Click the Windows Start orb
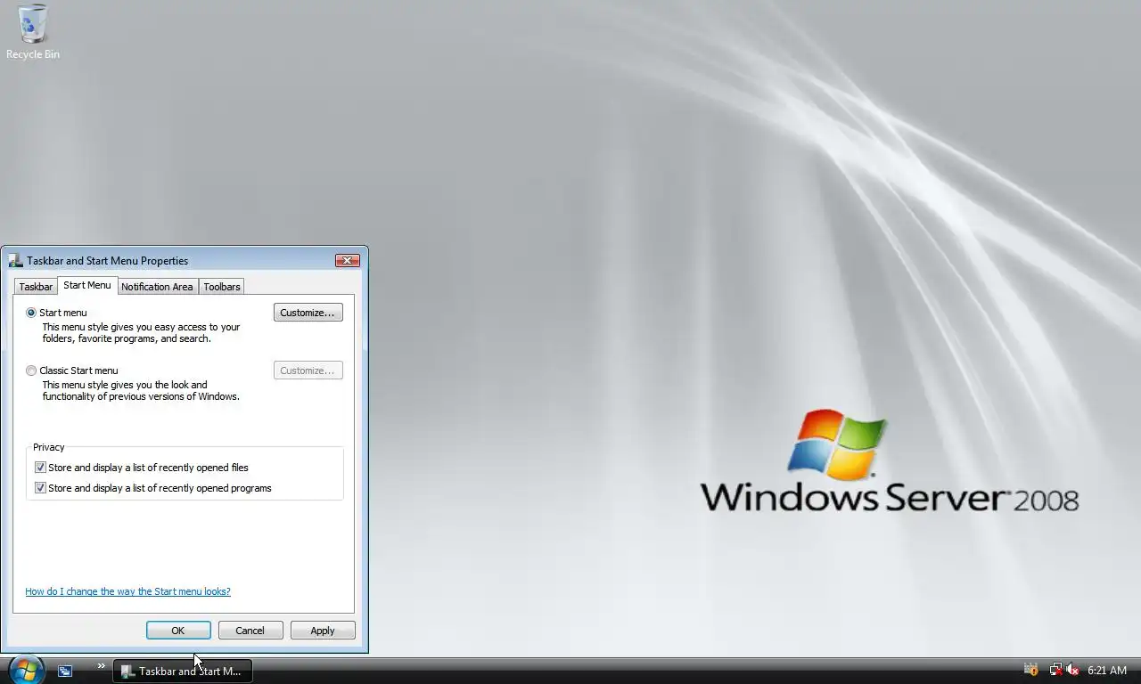Image resolution: width=1141 pixels, height=684 pixels. point(25,670)
